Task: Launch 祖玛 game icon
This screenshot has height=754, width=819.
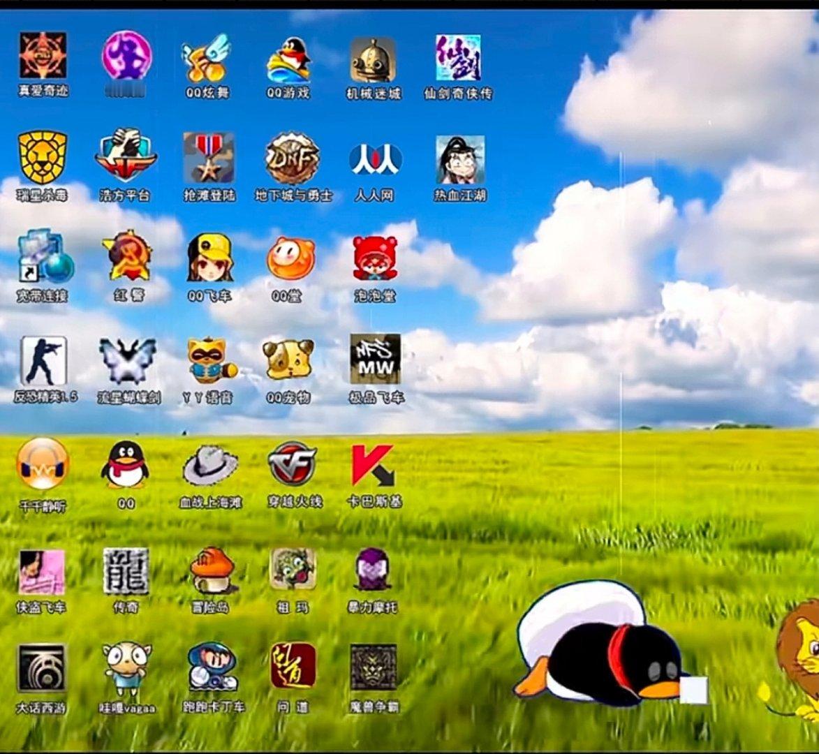Action: 293,569
